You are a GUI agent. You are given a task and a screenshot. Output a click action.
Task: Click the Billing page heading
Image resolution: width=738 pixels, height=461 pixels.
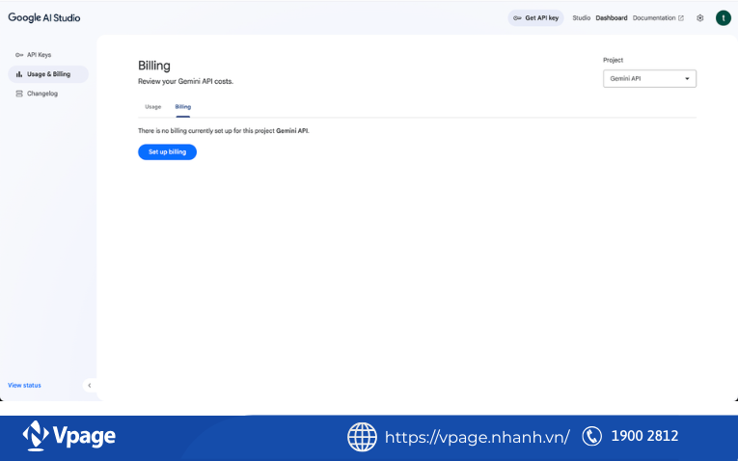154,66
